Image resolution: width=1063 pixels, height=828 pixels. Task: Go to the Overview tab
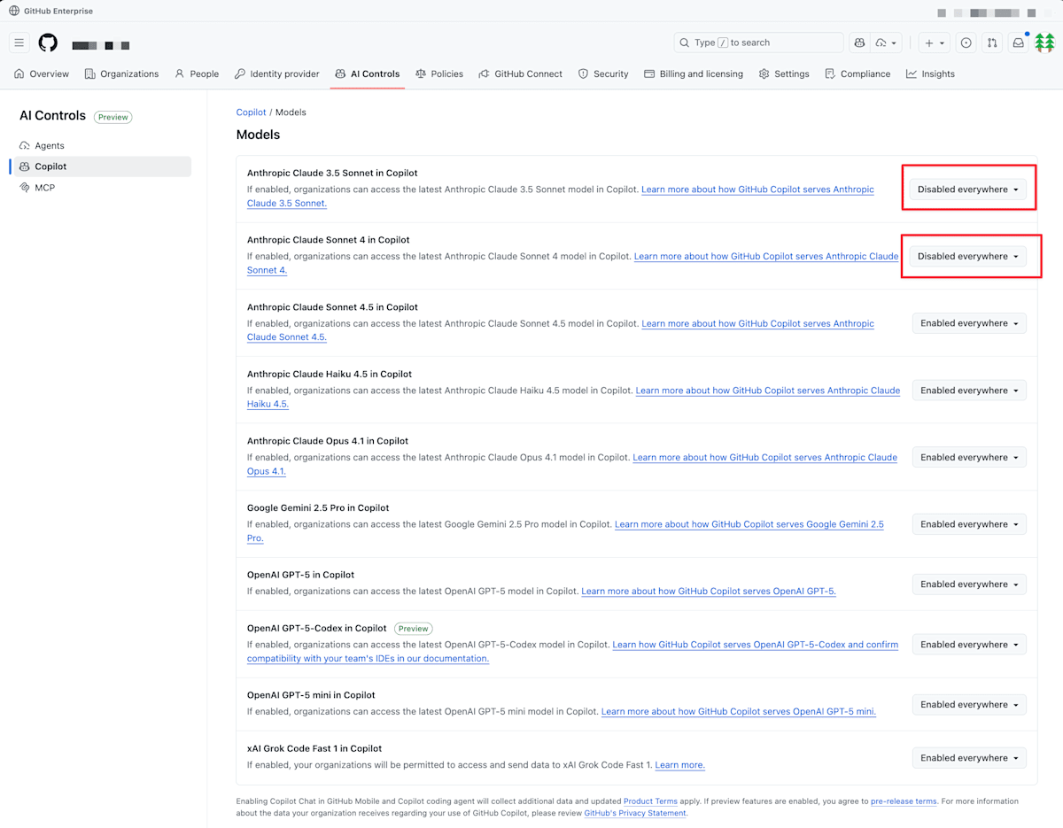(42, 74)
